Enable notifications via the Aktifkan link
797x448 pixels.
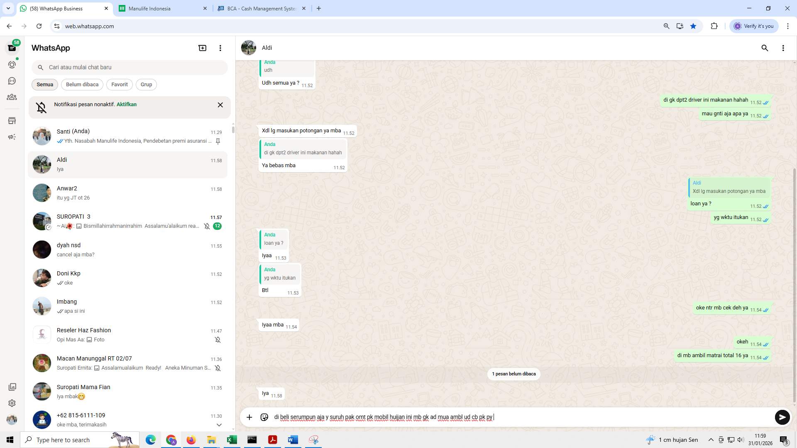[126, 105]
